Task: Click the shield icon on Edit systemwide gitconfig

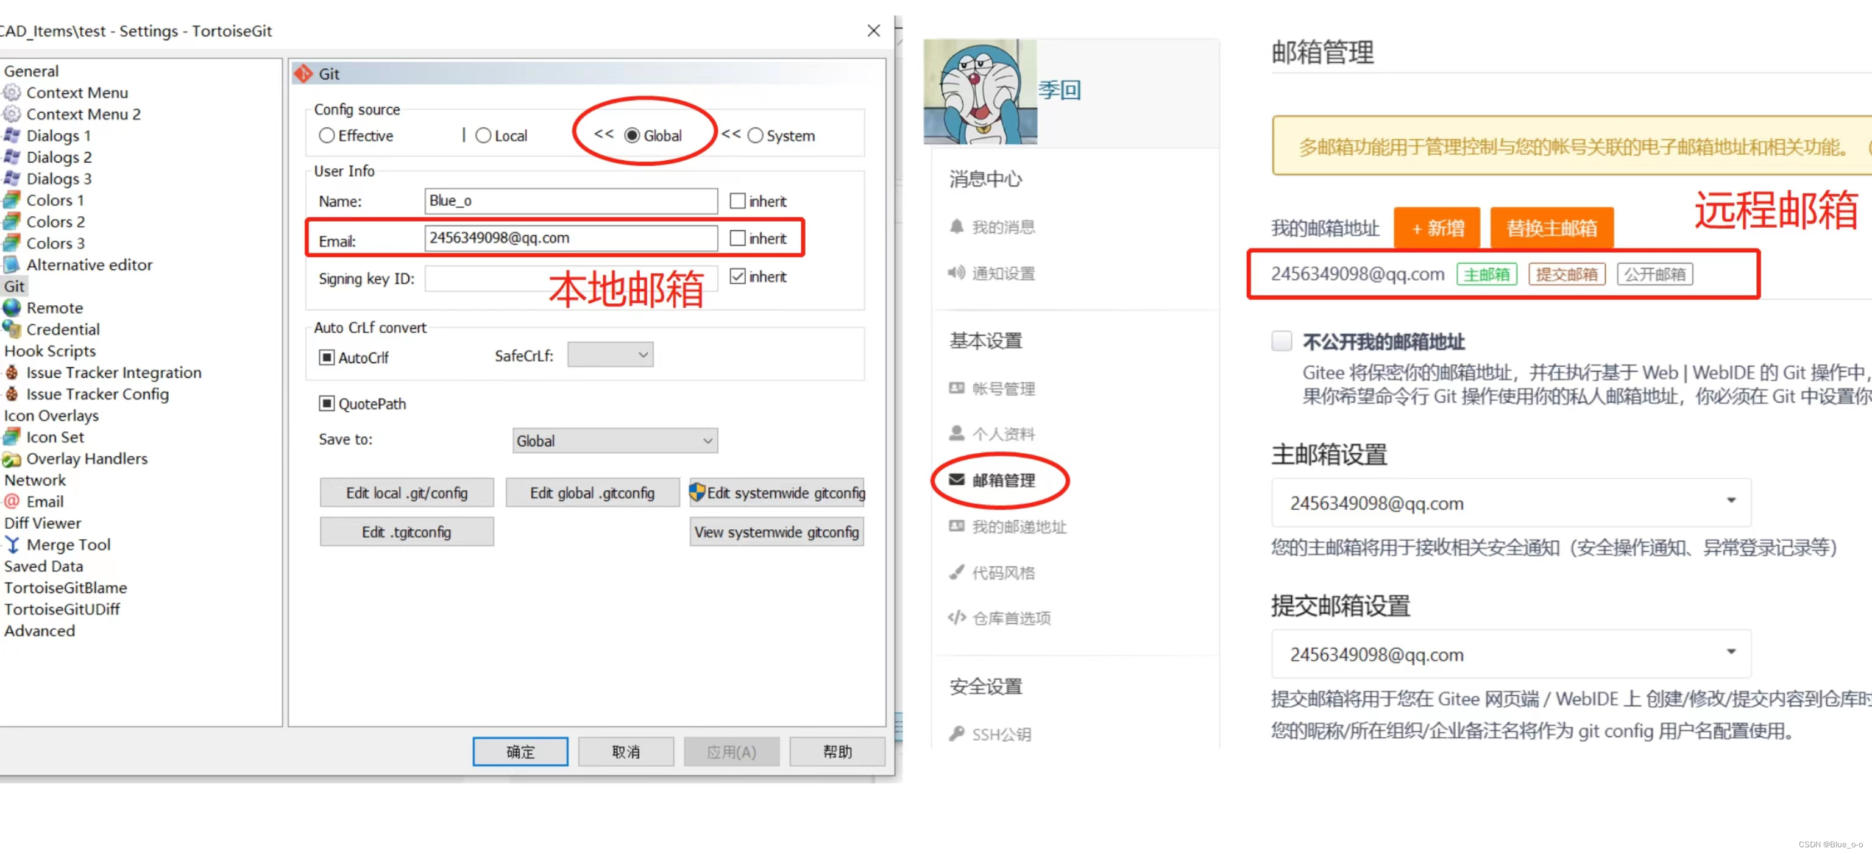Action: click(x=699, y=492)
